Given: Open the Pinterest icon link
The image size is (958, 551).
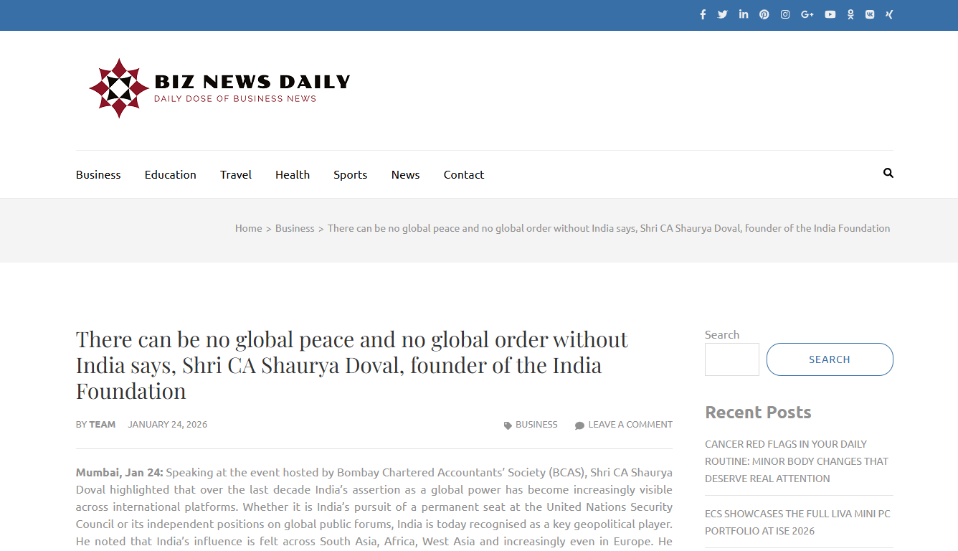Looking at the screenshot, I should (x=764, y=14).
